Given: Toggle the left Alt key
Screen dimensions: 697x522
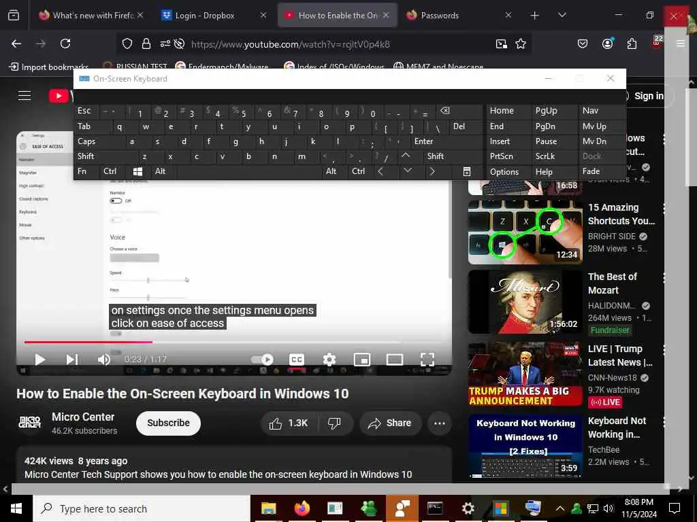Looking at the screenshot, I should pos(163,171).
